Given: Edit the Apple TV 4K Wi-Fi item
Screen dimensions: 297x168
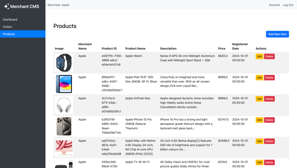Looking at the screenshot, I should tap(259, 162).
